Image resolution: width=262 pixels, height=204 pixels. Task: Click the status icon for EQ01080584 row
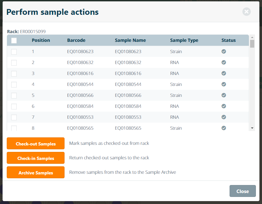224,106
